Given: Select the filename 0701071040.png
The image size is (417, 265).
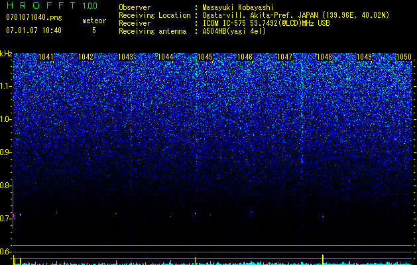Looking at the screenshot, I should click(34, 17).
